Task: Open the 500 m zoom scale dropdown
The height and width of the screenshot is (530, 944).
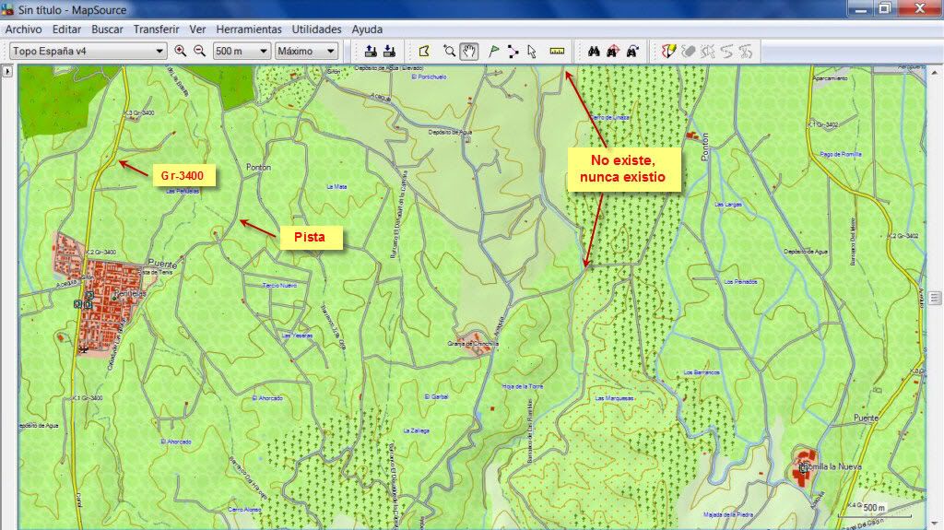Action: (x=242, y=52)
